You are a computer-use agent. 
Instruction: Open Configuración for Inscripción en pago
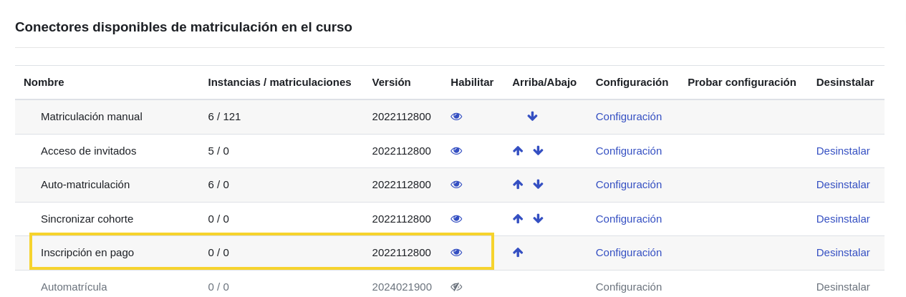[628, 253]
